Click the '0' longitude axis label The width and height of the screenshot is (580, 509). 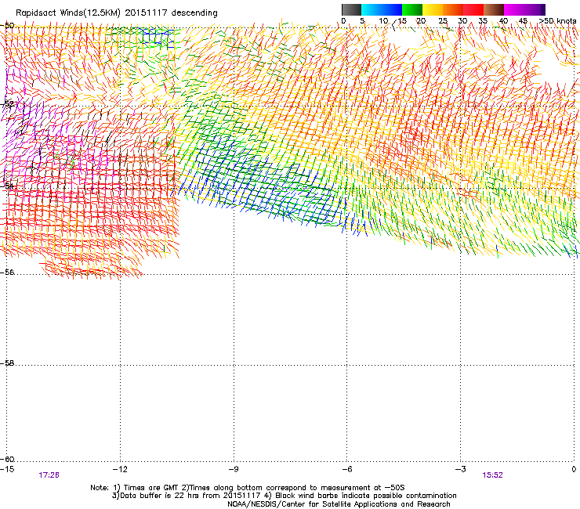[x=574, y=469]
